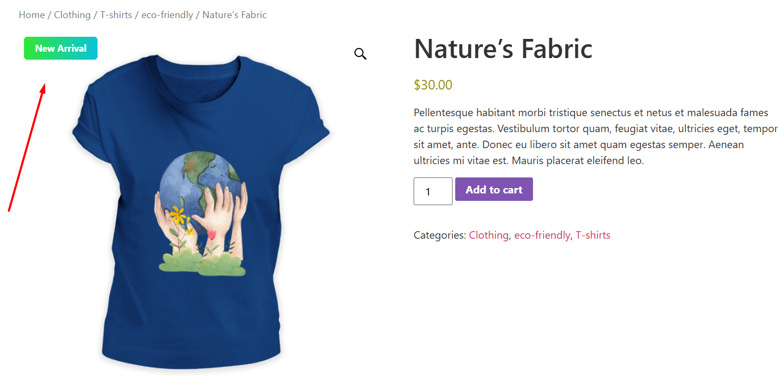The image size is (783, 390).
Task: Open the Clothing category link
Action: (488, 235)
